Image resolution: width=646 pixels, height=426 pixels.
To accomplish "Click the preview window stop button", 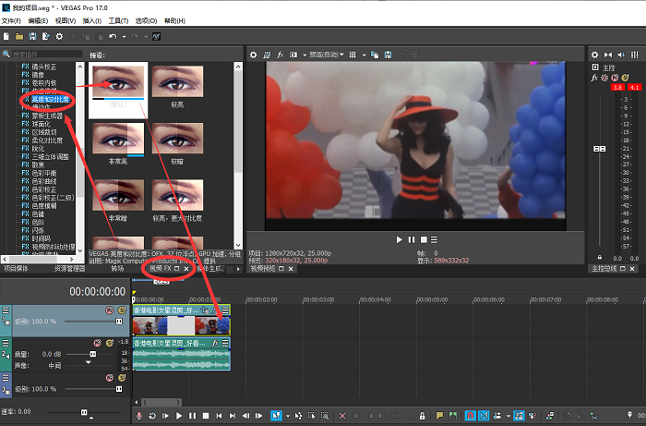I will (x=423, y=240).
